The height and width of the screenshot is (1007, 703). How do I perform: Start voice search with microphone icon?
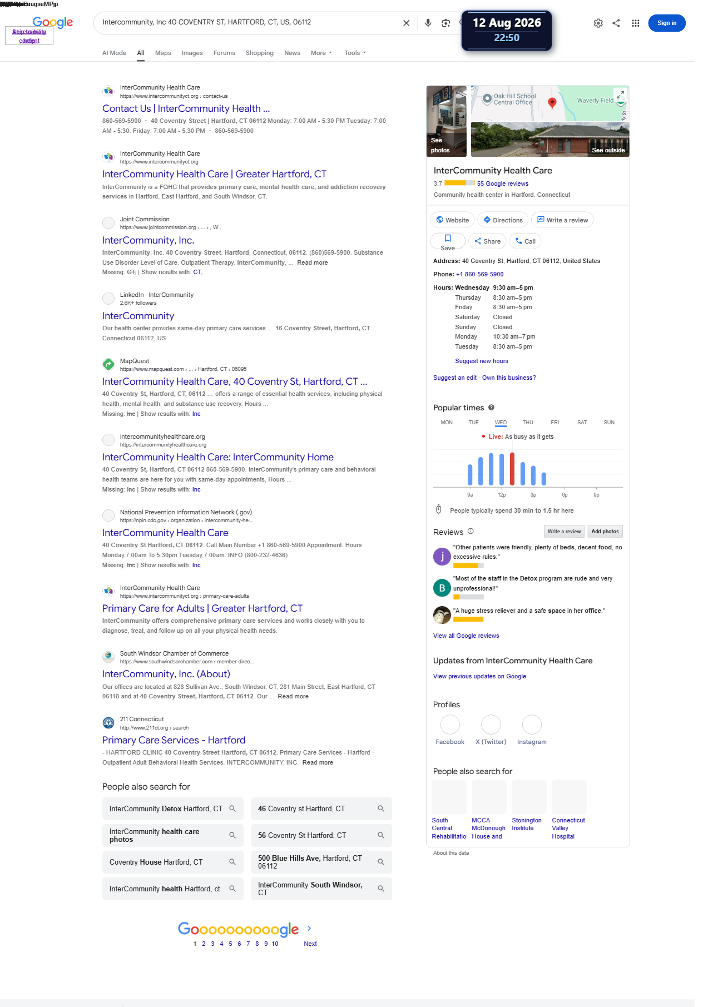point(428,23)
